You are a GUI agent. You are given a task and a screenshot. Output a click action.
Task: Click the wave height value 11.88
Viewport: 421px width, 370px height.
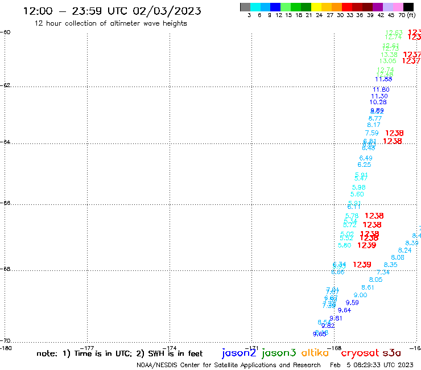click(383, 79)
